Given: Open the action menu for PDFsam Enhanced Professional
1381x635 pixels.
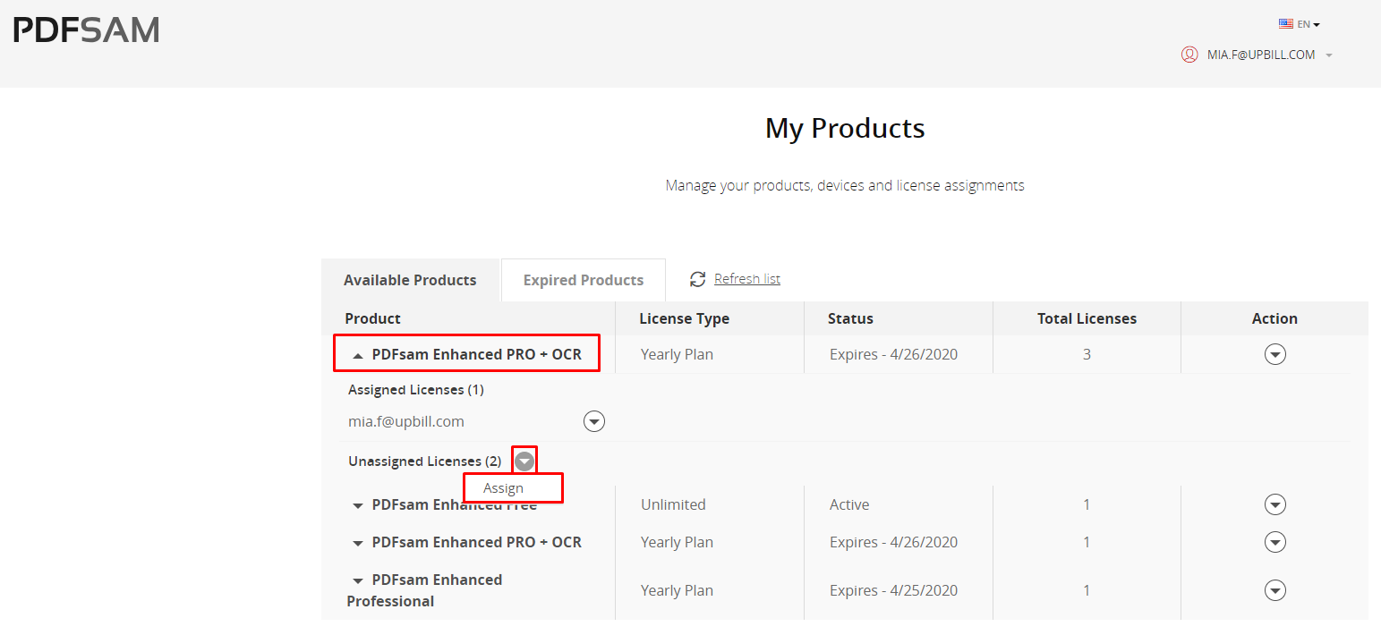Looking at the screenshot, I should [x=1274, y=590].
